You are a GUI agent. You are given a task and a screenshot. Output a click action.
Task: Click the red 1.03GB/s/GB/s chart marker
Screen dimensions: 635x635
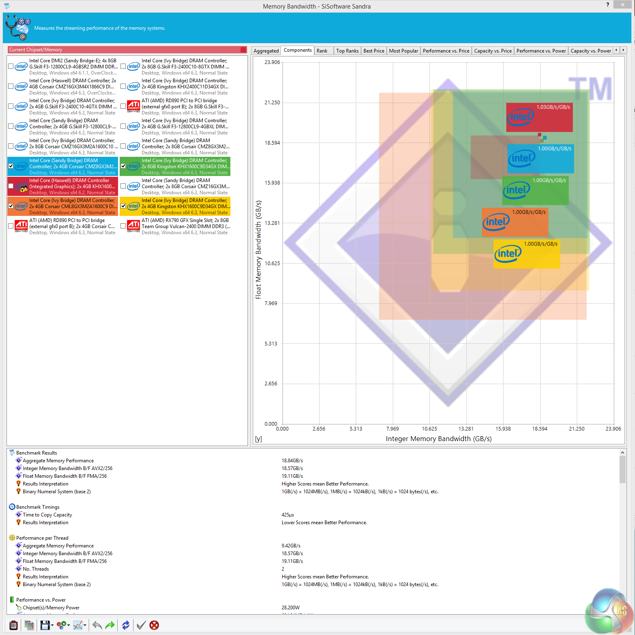(539, 117)
